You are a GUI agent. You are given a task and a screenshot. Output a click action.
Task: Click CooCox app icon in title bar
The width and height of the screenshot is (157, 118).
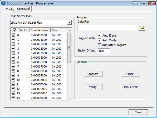click(x=3, y=3)
